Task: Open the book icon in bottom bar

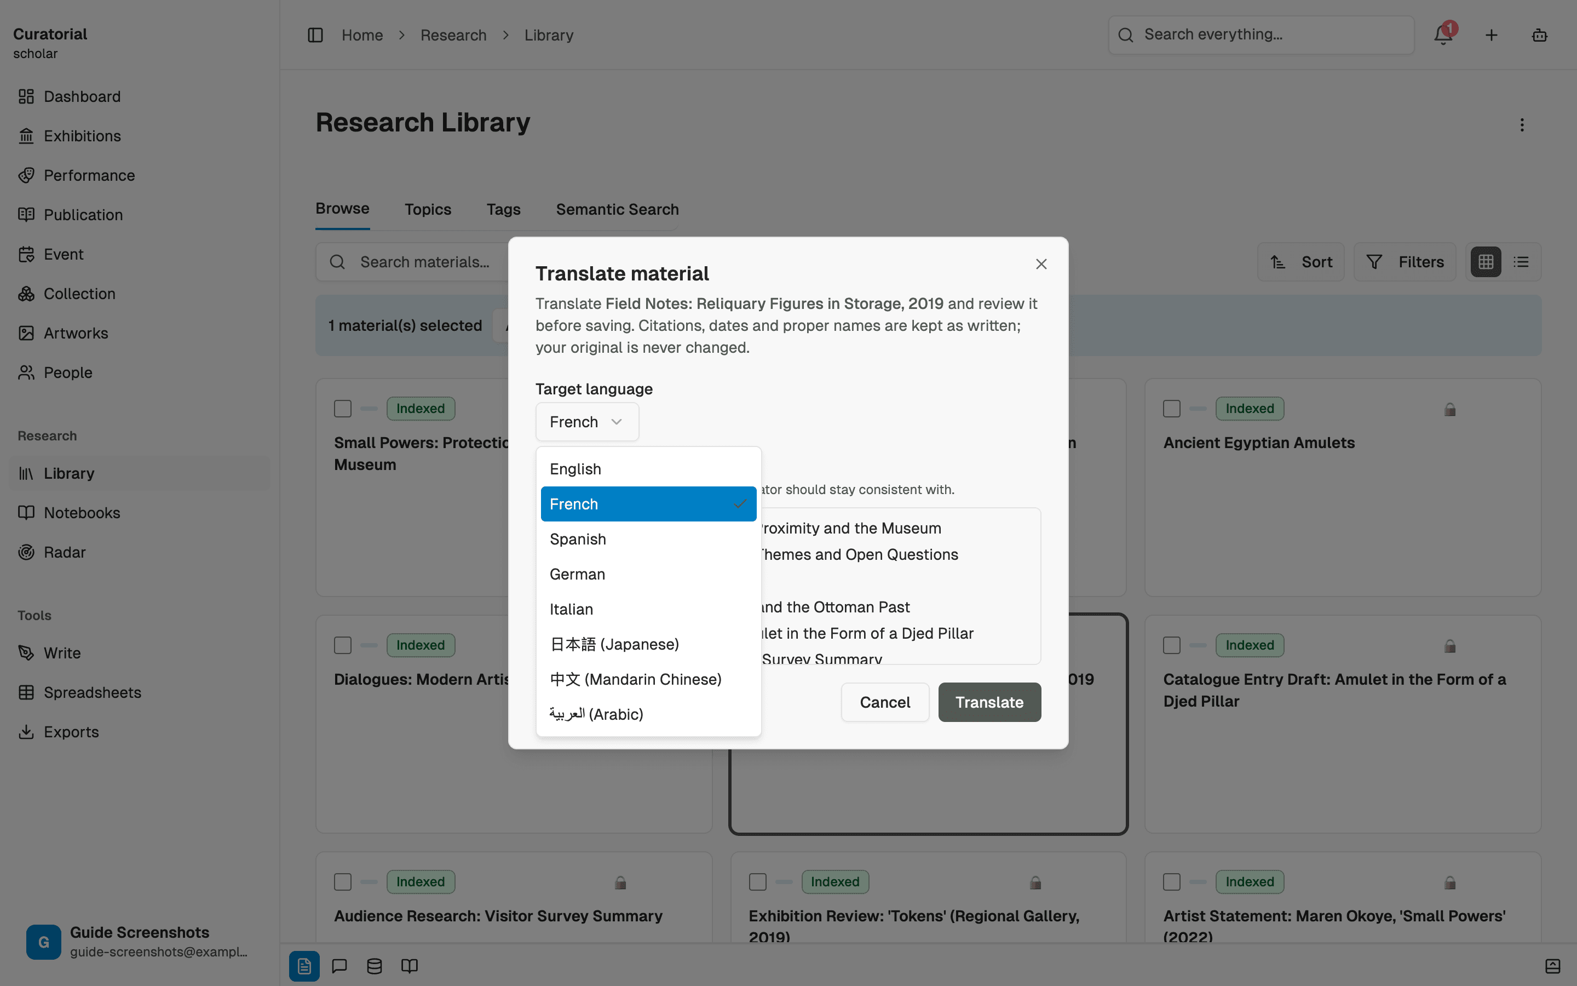Action: [x=409, y=966]
